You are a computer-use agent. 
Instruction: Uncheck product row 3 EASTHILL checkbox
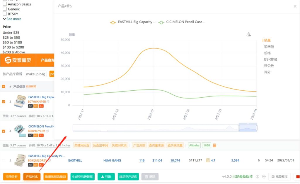click(4, 101)
